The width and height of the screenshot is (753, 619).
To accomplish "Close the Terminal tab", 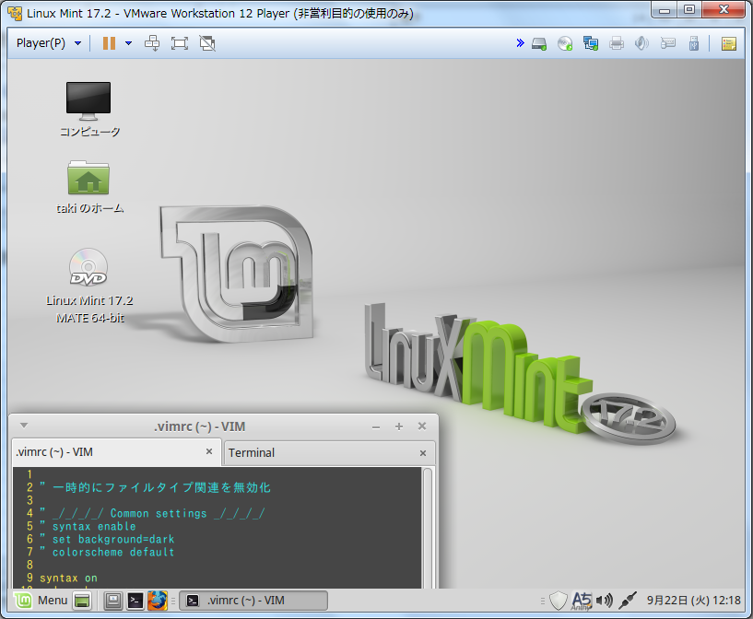I will tap(423, 453).
